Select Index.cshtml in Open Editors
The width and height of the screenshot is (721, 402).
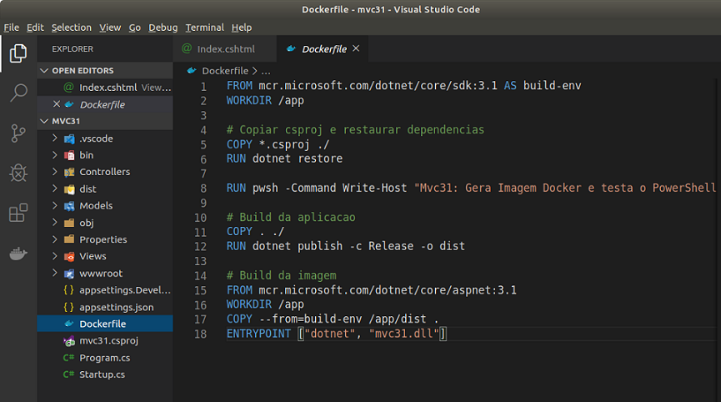(105, 88)
